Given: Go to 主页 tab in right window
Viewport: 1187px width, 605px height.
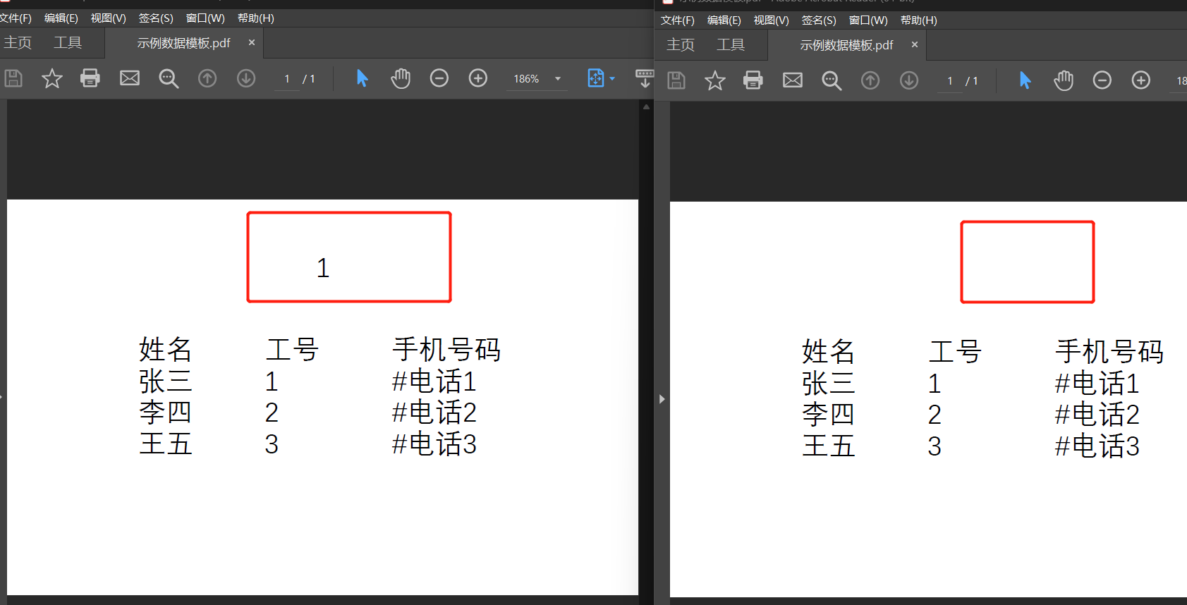Looking at the screenshot, I should point(680,45).
